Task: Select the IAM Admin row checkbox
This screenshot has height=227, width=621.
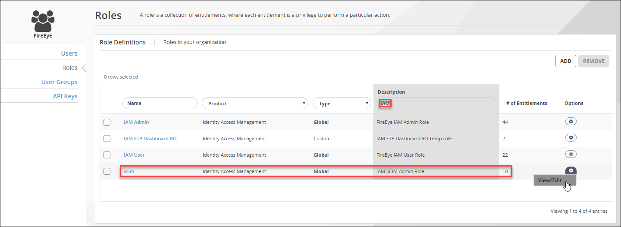Action: [x=107, y=122]
